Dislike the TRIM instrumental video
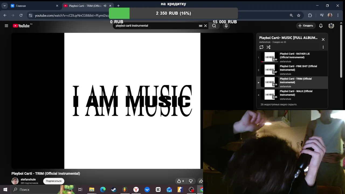The width and height of the screenshot is (345, 194). pyautogui.click(x=191, y=181)
